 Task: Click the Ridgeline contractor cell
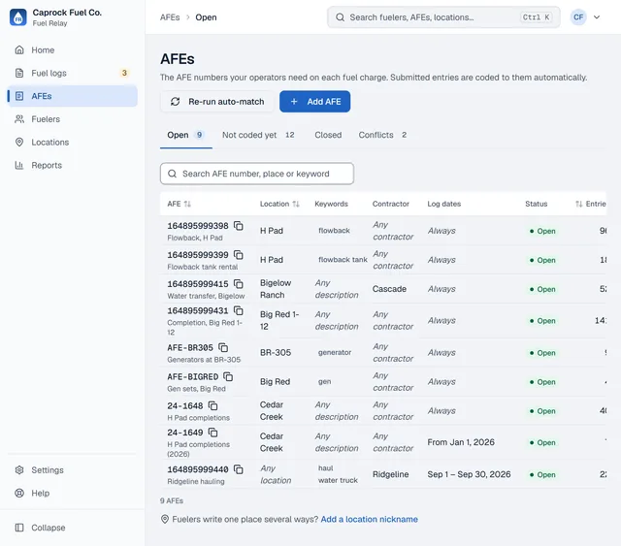pos(390,474)
